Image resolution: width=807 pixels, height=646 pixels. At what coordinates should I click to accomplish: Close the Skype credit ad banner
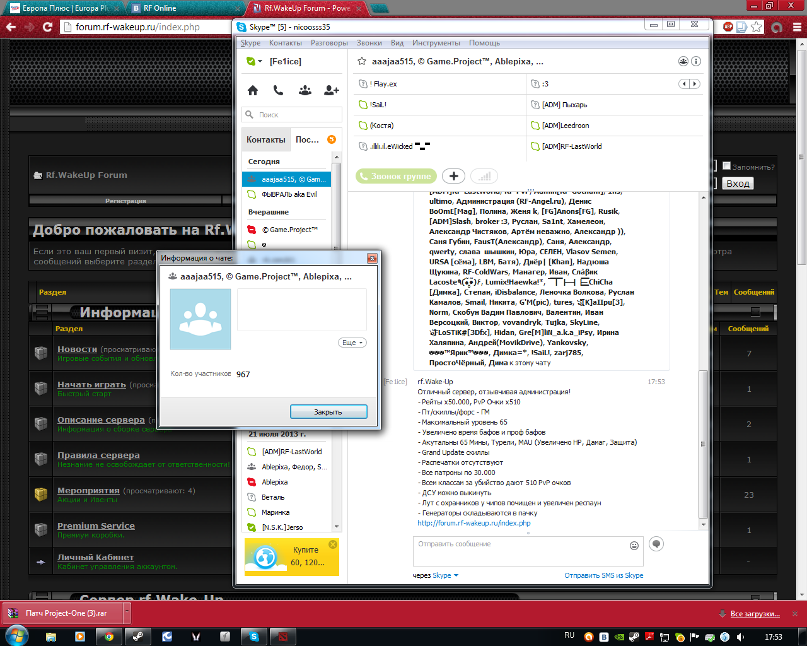(333, 544)
